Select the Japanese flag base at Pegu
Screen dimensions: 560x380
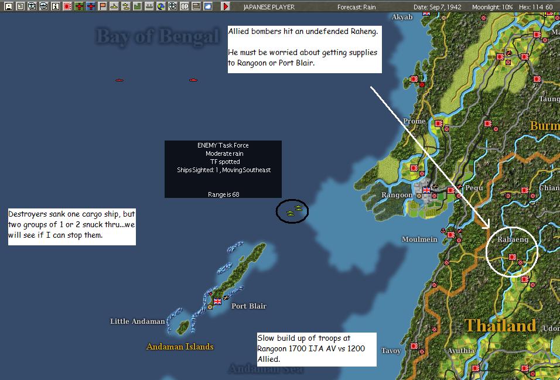[450, 190]
